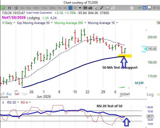The height and width of the screenshot is (128, 160).
Task: Click the 10:53:47 time marker
Action: point(125,94)
